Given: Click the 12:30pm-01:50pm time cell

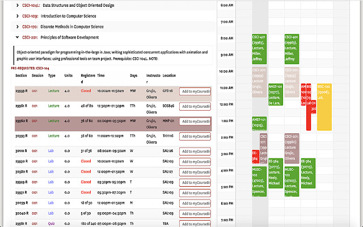Looking at the screenshot, I should [x=111, y=106].
